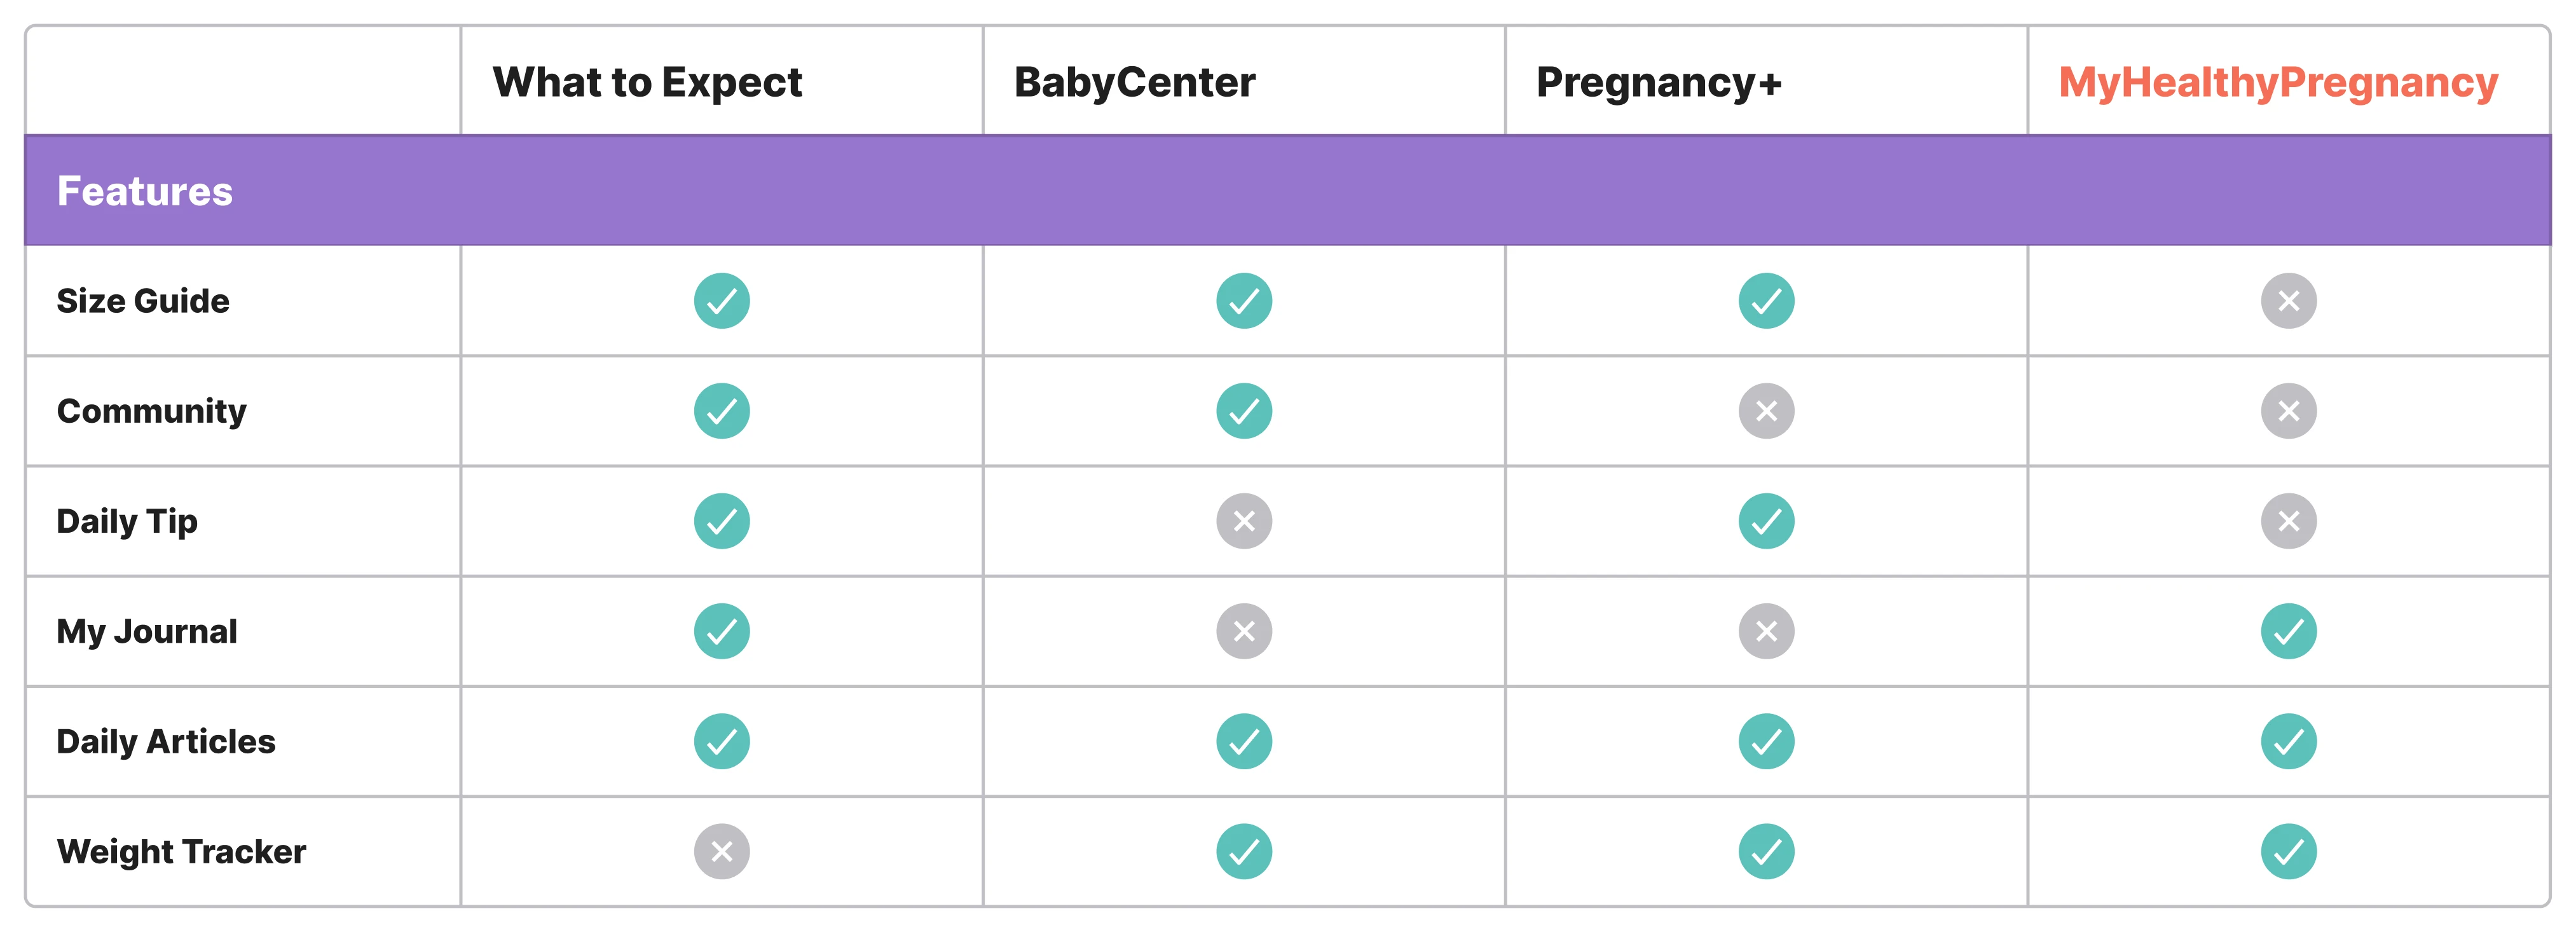Click Pregnancy+ Community gray X icon

[1766, 411]
